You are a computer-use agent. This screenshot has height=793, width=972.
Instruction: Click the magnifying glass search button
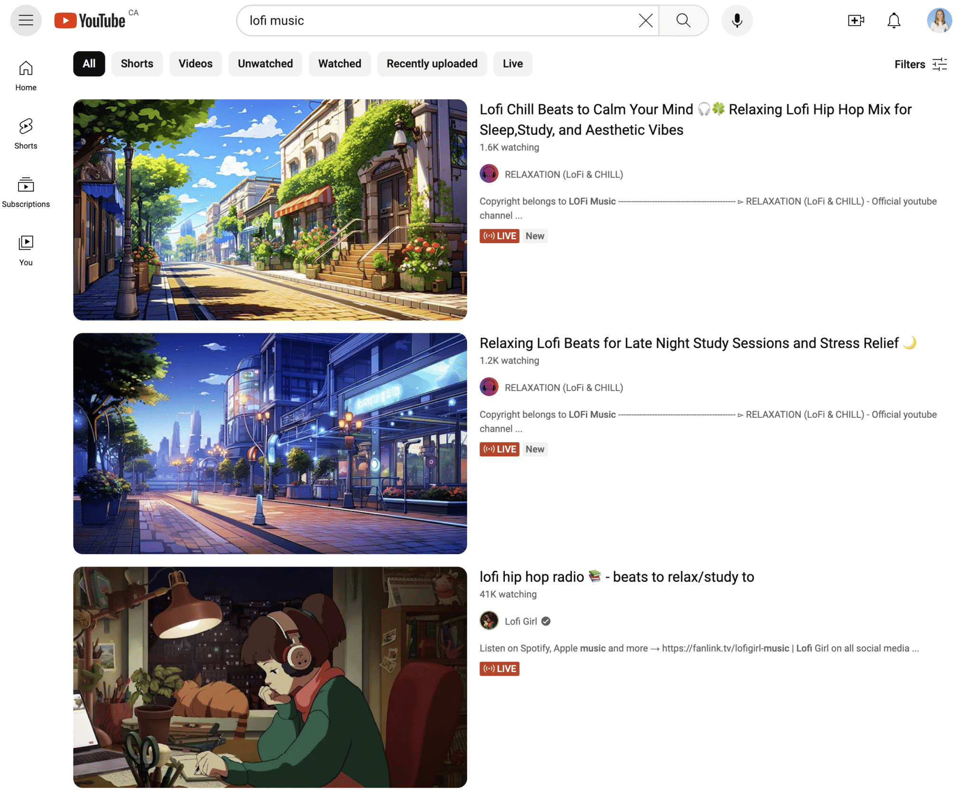[683, 20]
